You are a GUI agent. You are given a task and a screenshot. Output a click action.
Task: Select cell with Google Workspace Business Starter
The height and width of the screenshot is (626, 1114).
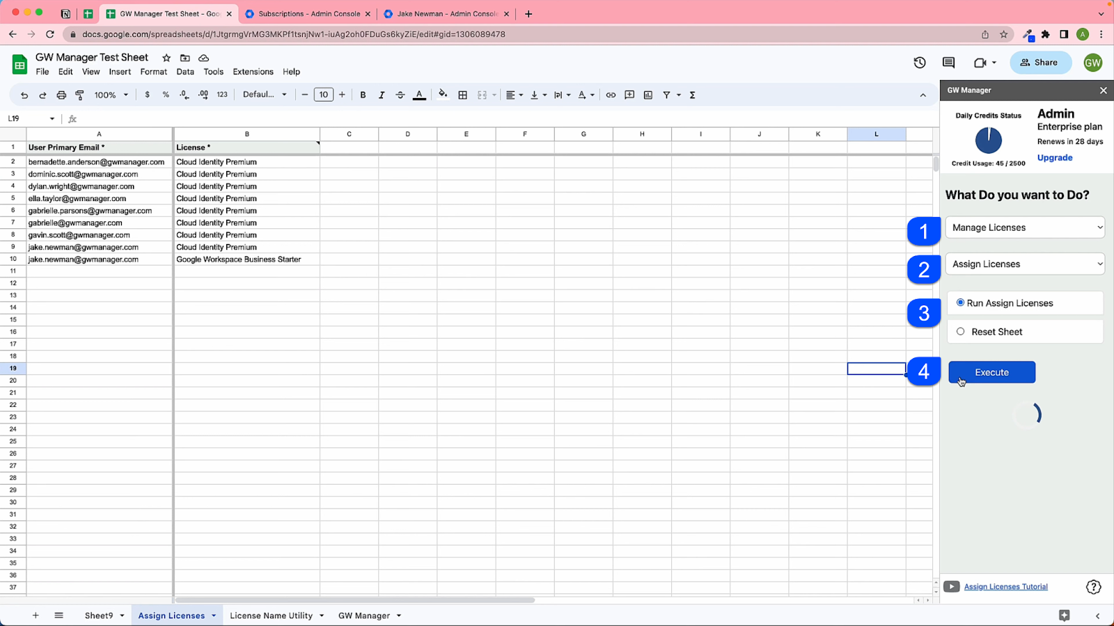pos(247,259)
